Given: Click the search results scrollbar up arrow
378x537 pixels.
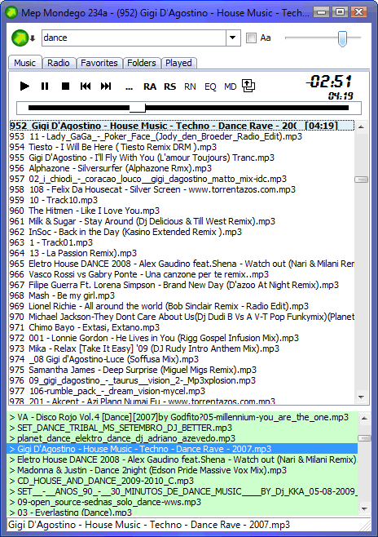Looking at the screenshot, I should [x=364, y=418].
